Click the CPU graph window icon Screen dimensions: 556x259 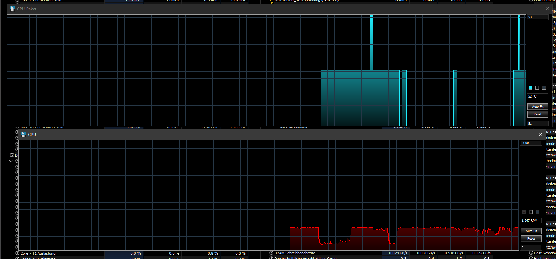(x=24, y=134)
